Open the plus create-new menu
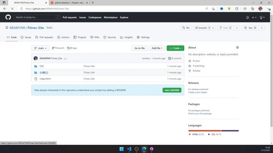 coord(254,17)
